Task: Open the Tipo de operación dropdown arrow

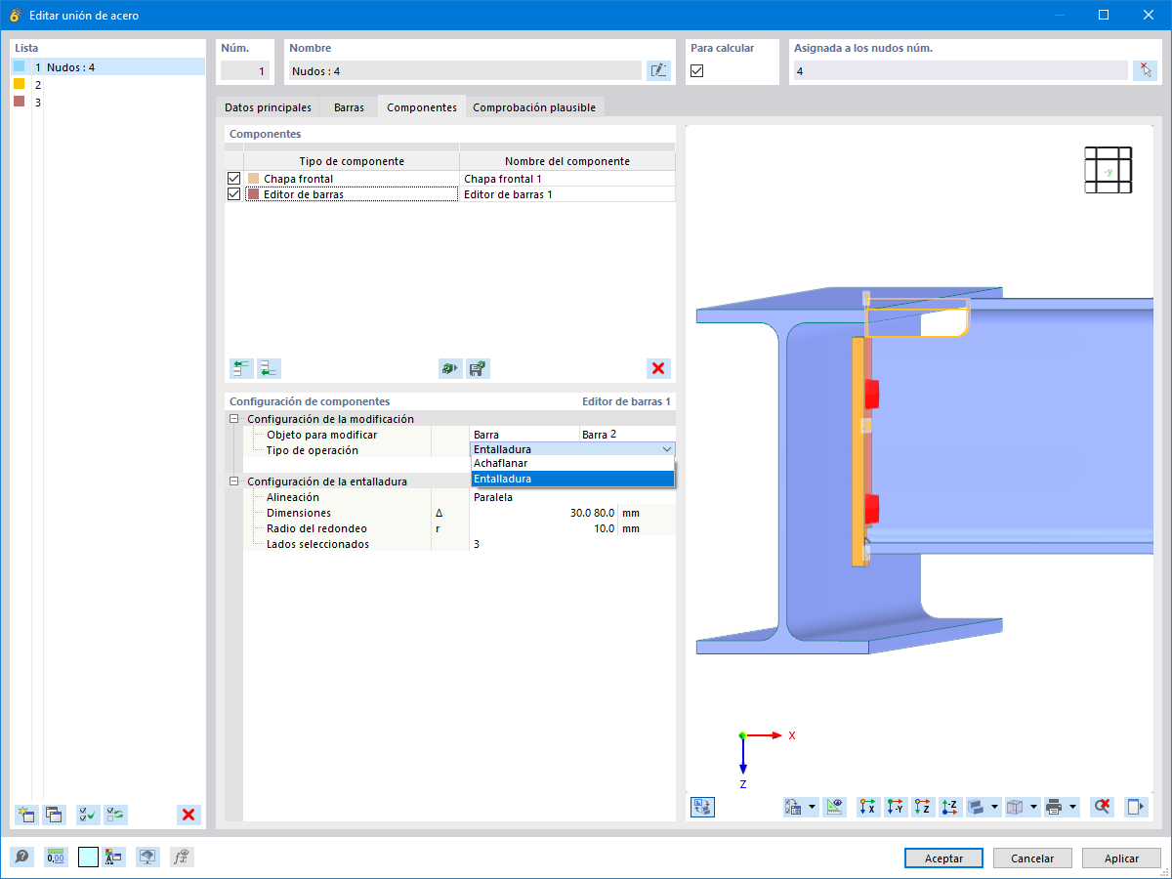Action: click(667, 449)
